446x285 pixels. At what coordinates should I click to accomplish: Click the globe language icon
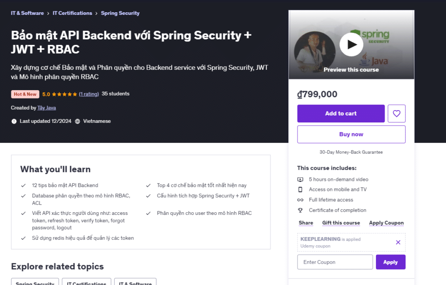tap(78, 121)
